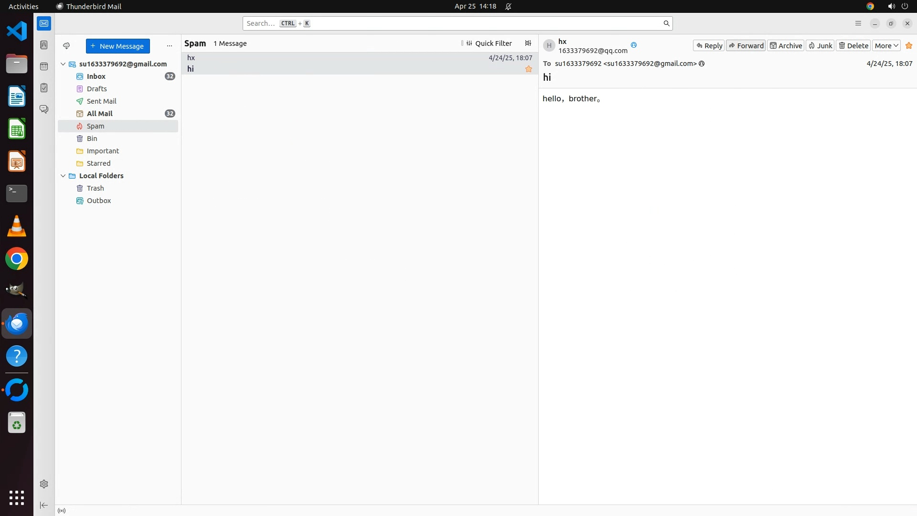Toggle the star on the hx message row
Image resolution: width=917 pixels, height=516 pixels.
528,69
